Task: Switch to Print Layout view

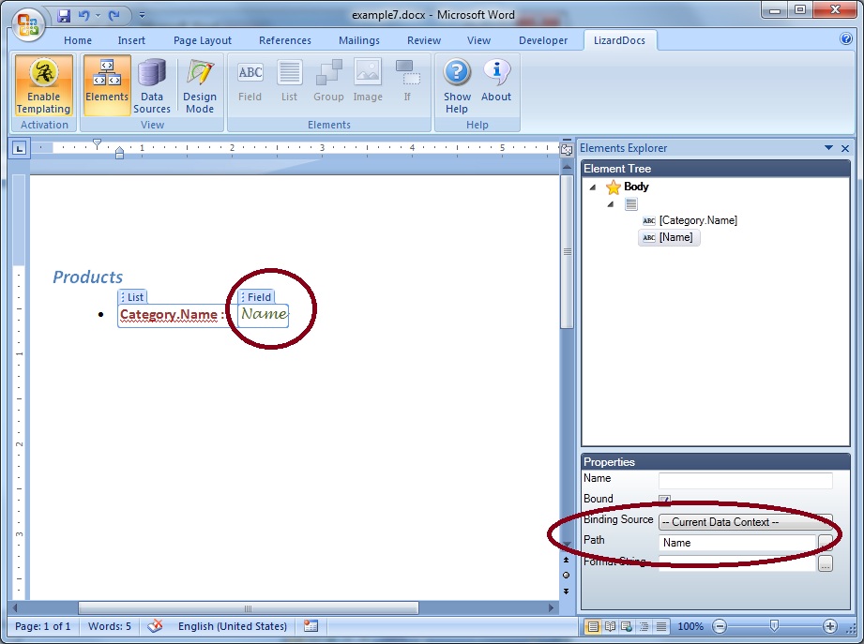Action: click(x=593, y=626)
